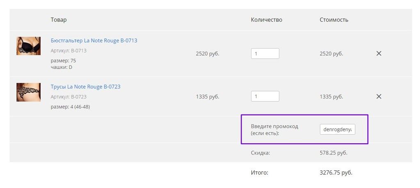The height and width of the screenshot is (188, 420).
Task: Click the Скидка amount 578.25 руб.
Action: (x=333, y=153)
